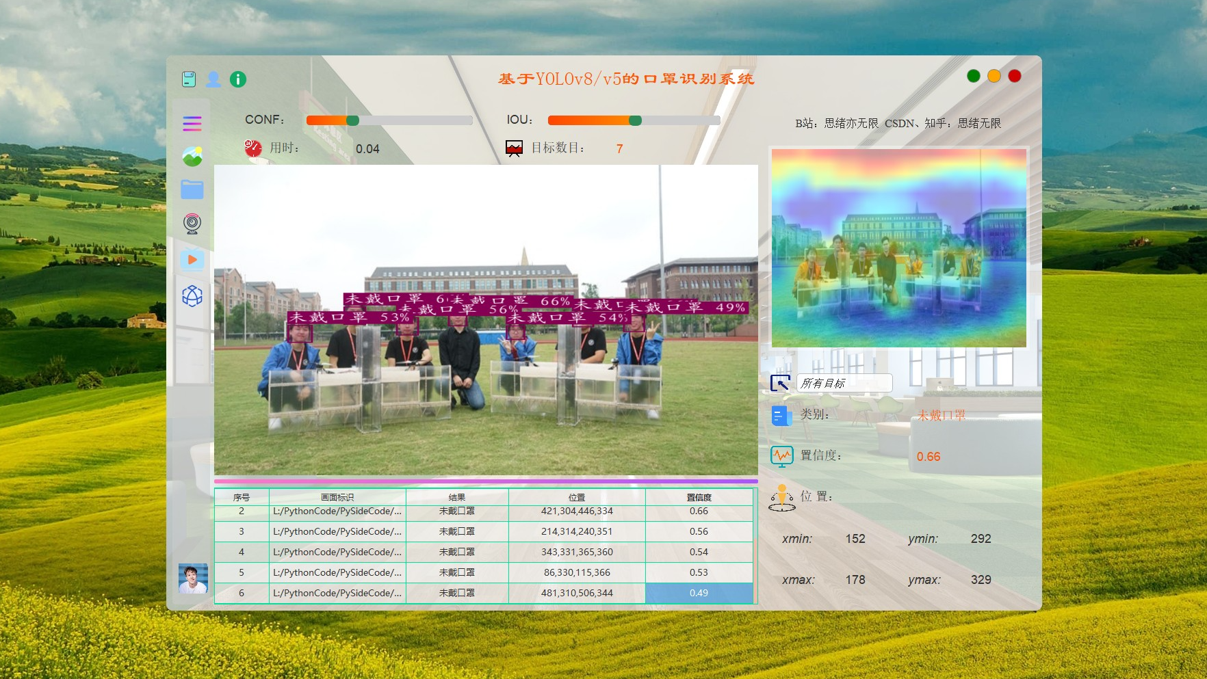Click the 序号 column header

(x=242, y=497)
